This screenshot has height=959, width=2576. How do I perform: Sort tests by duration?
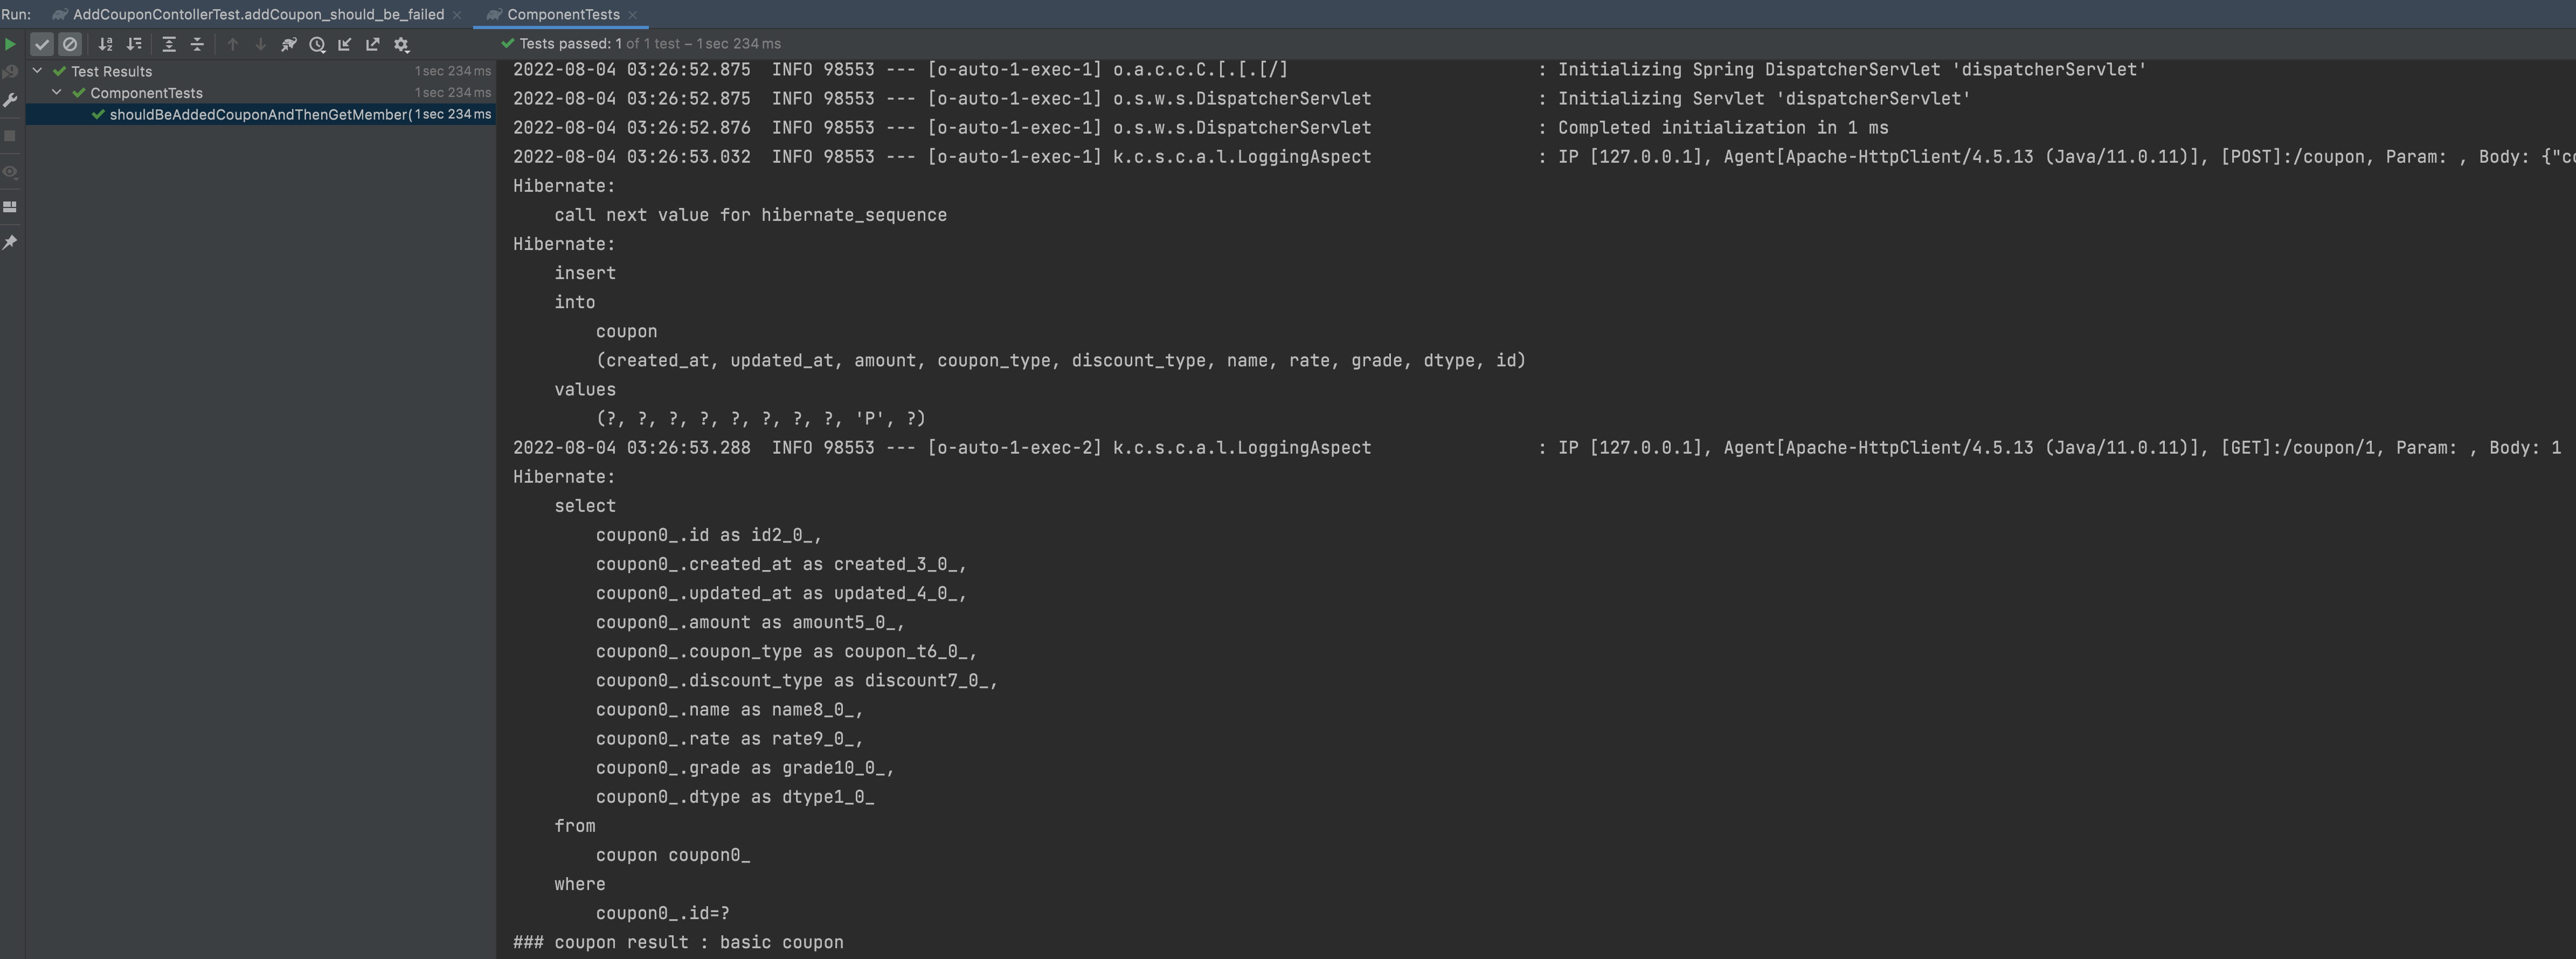(134, 44)
